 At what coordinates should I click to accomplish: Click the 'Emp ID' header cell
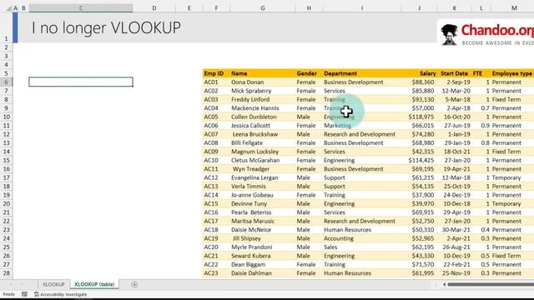coord(216,73)
